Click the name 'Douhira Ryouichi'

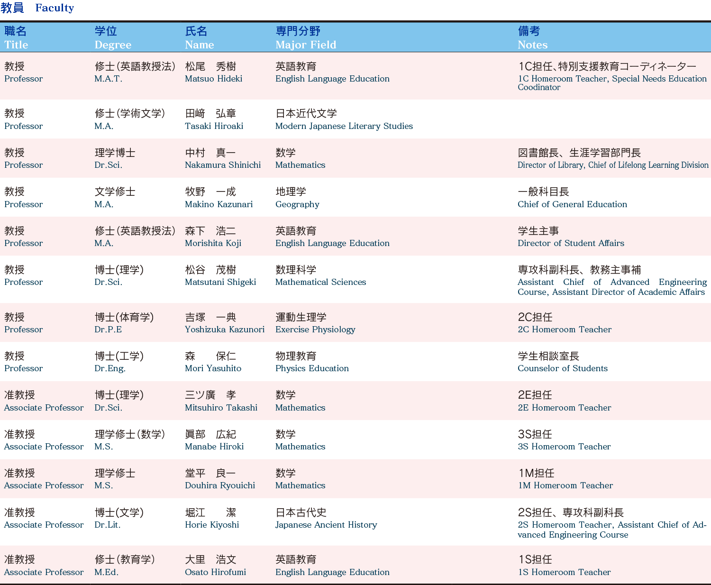tap(220, 485)
